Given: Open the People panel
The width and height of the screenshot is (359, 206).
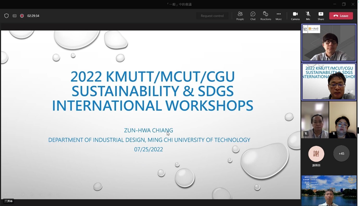Looking at the screenshot, I should (x=240, y=16).
